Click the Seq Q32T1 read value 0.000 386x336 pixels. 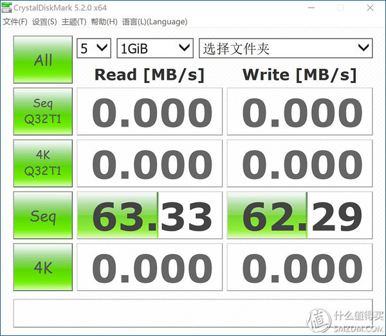(149, 111)
